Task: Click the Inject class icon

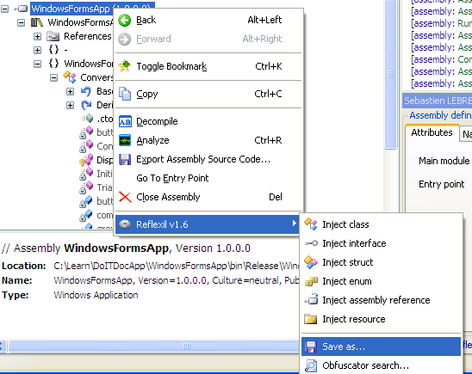Action: (x=311, y=224)
